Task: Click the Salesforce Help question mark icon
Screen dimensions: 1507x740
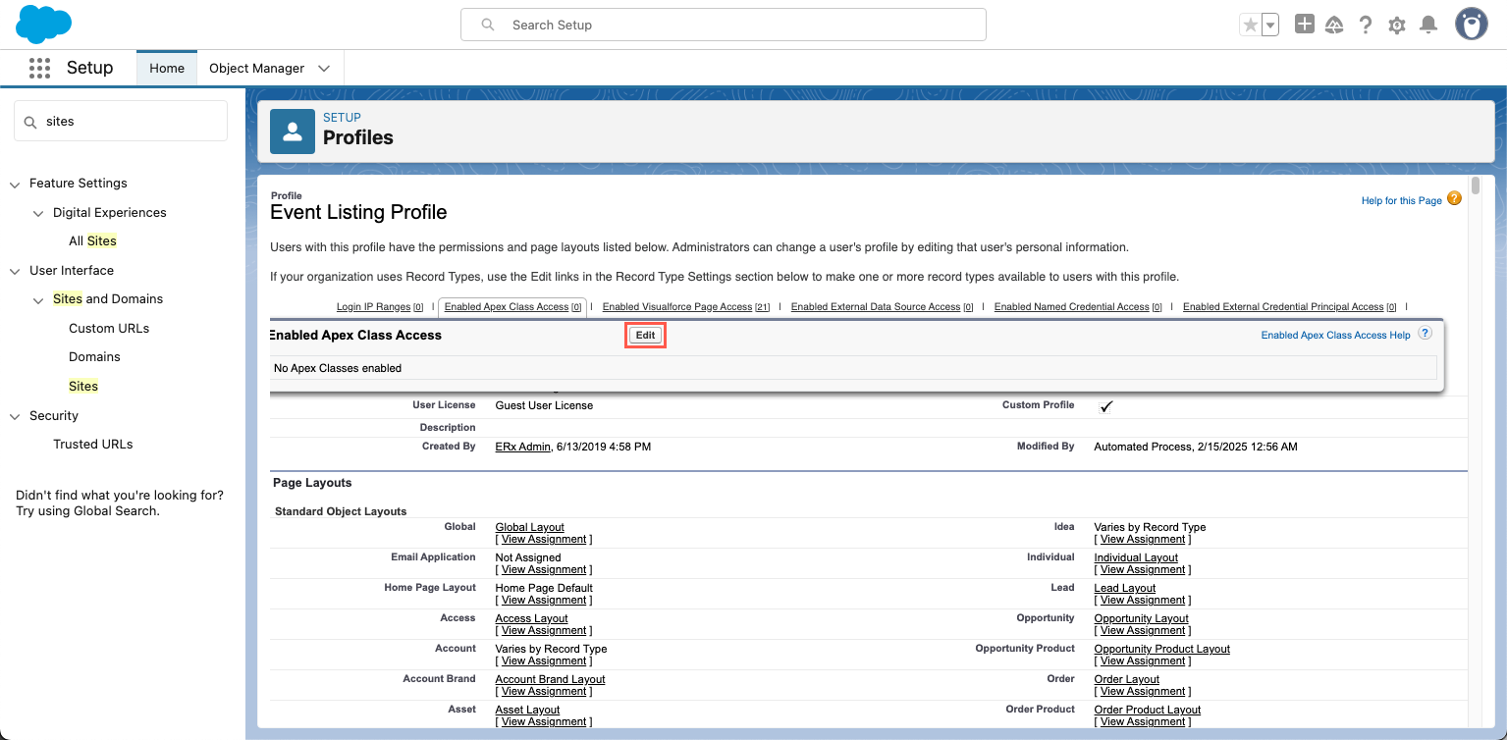Action: click(x=1365, y=26)
